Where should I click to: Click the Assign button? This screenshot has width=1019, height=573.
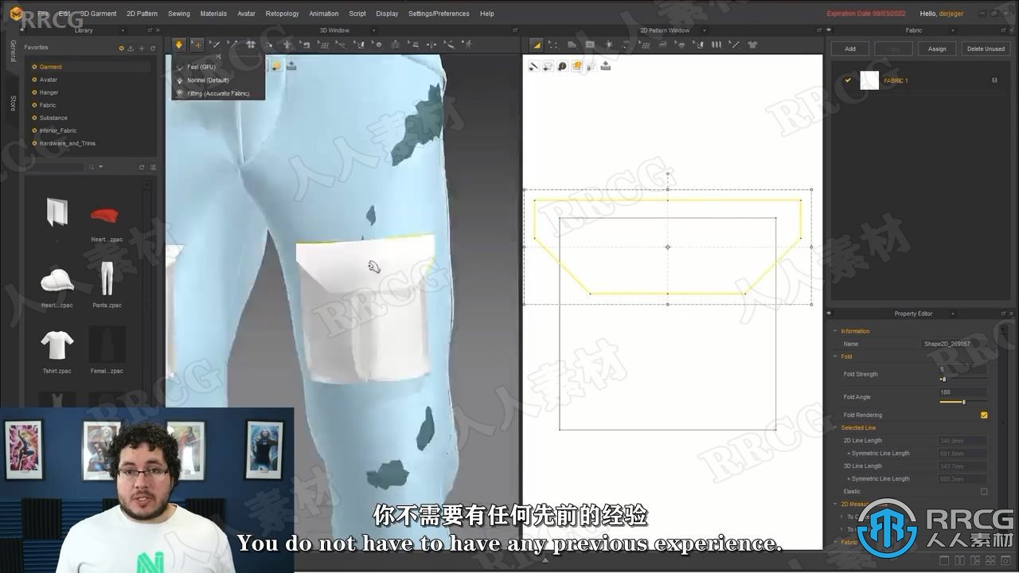(937, 49)
